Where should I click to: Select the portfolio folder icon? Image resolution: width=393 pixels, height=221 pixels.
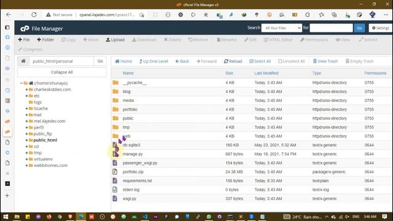[115, 109]
